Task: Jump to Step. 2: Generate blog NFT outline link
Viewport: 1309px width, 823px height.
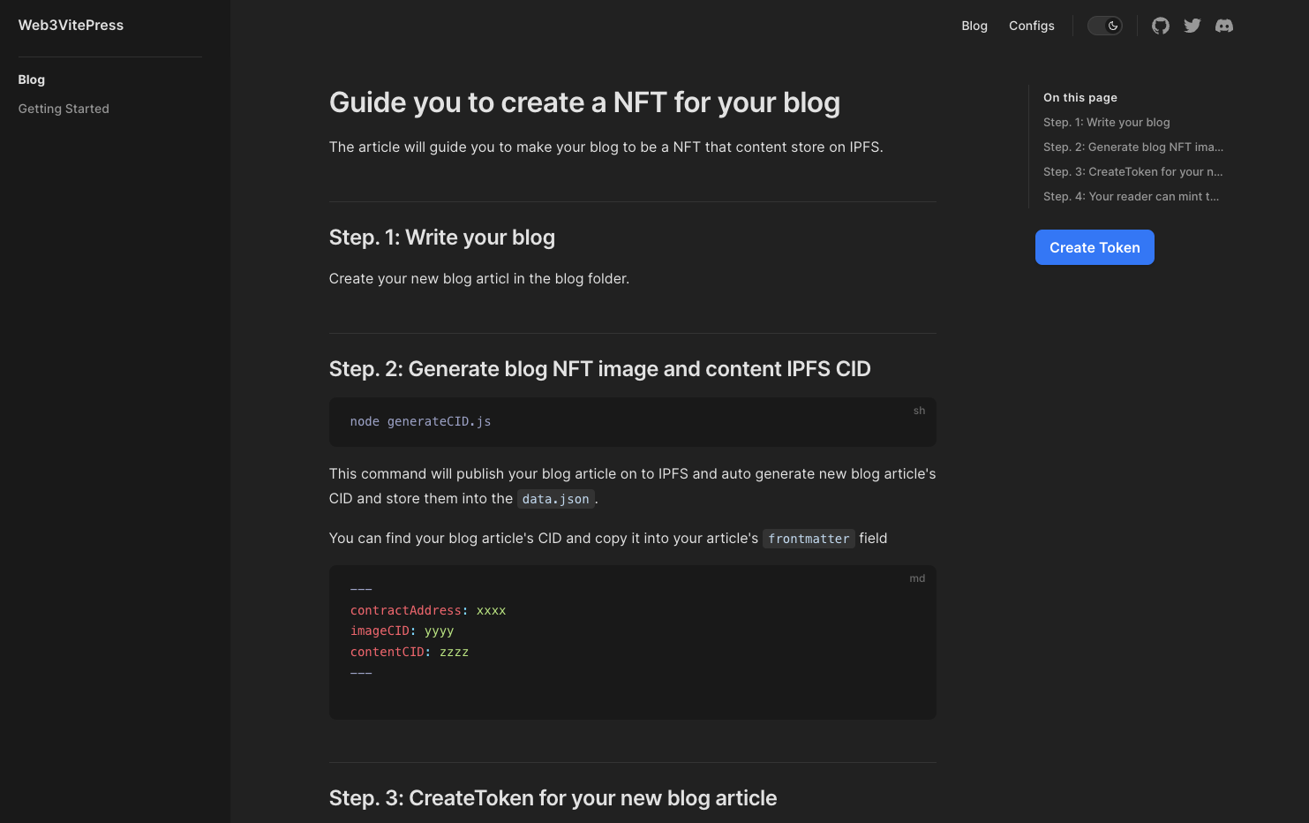Action: 1133,147
